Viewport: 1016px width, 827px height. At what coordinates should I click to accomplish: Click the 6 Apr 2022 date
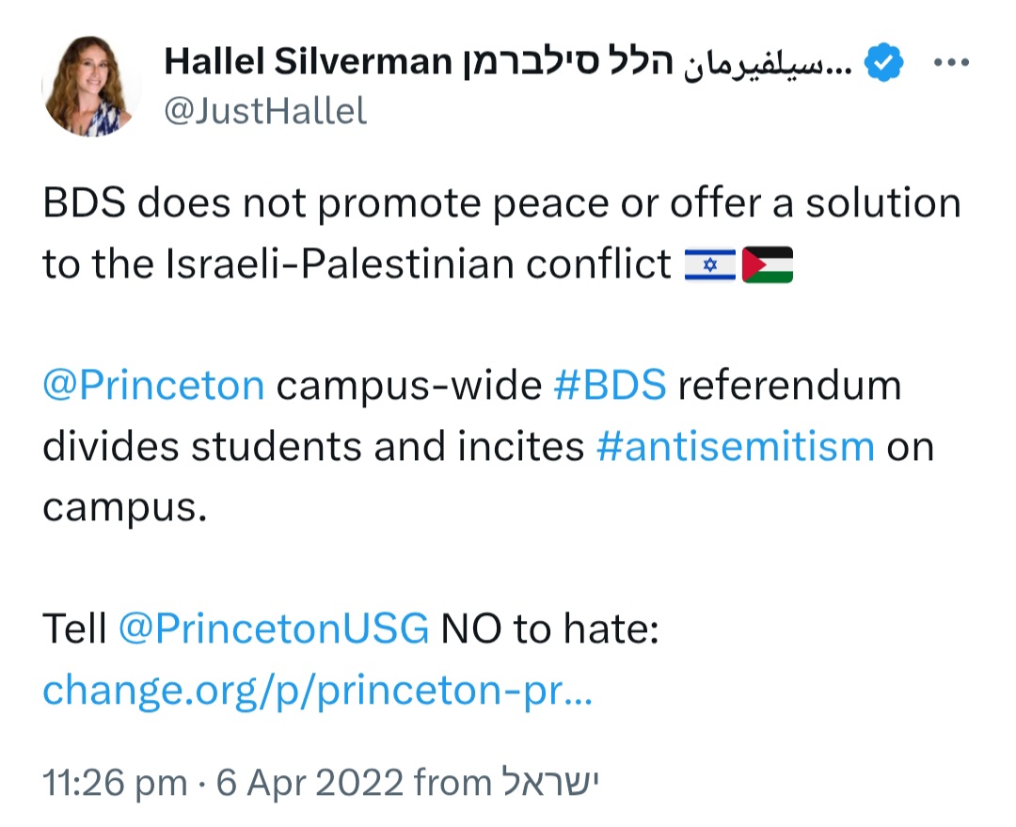point(311,782)
